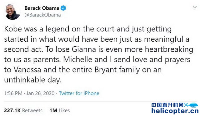Click the name Gianna in tweet
The height and width of the screenshot is (116, 200).
(84, 49)
